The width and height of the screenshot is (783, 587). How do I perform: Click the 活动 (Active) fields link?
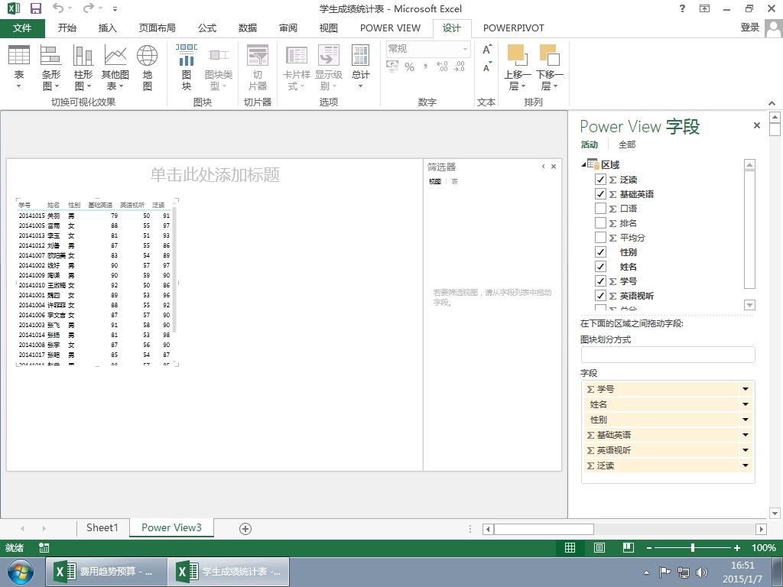coord(590,144)
